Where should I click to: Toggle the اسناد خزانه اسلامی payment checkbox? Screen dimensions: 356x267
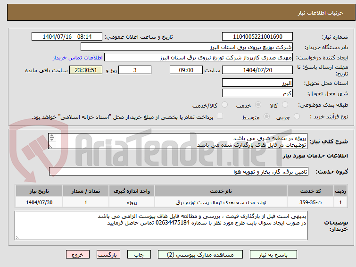point(220,116)
